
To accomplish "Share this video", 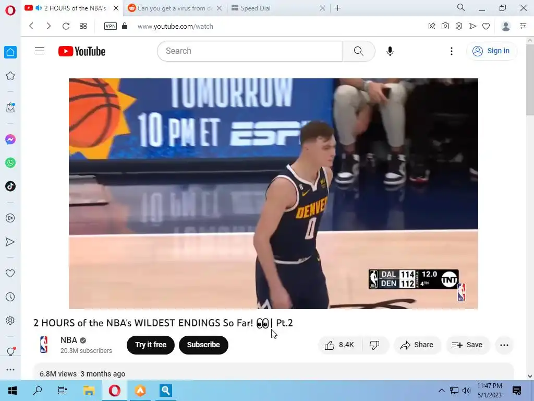I will 417,345.
